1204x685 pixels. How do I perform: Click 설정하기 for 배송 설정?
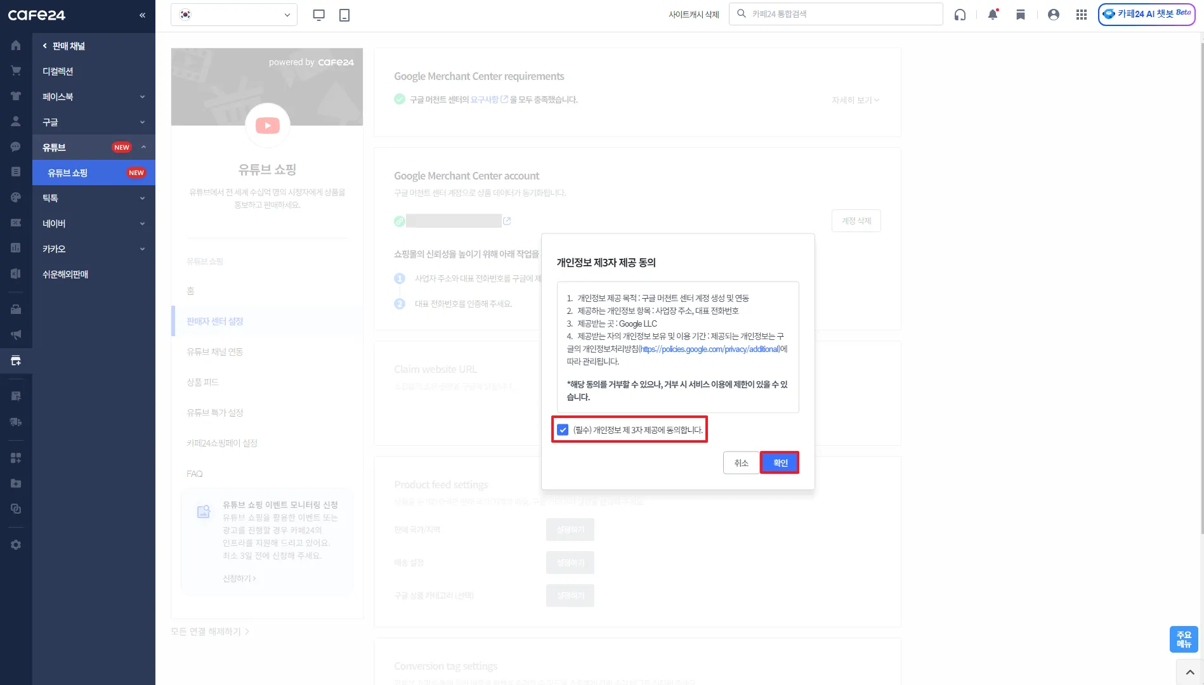coord(570,563)
